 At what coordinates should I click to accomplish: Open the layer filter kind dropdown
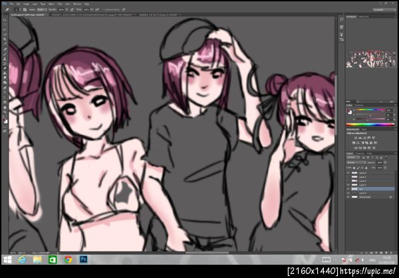[354, 158]
